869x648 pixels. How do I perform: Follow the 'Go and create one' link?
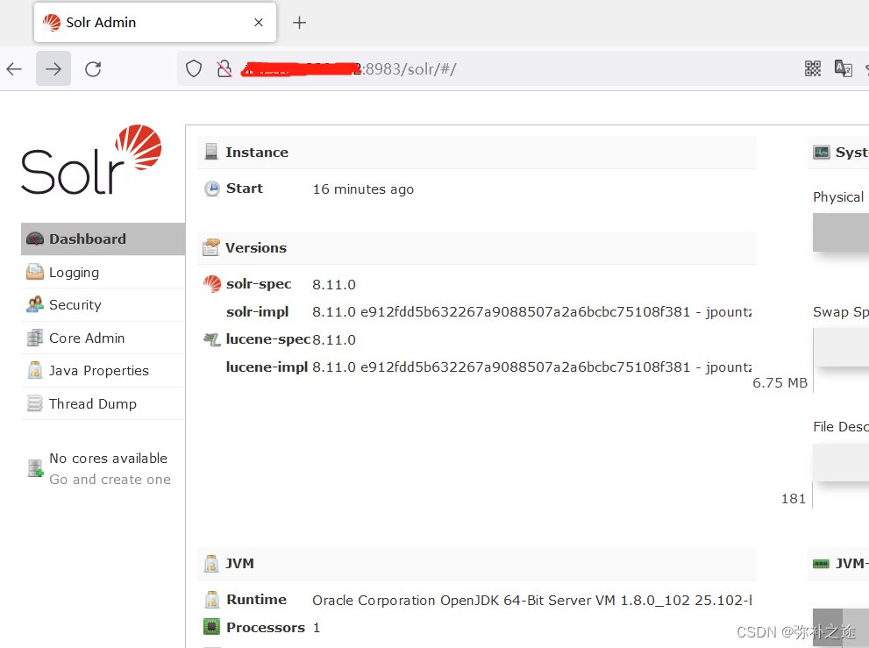[110, 480]
